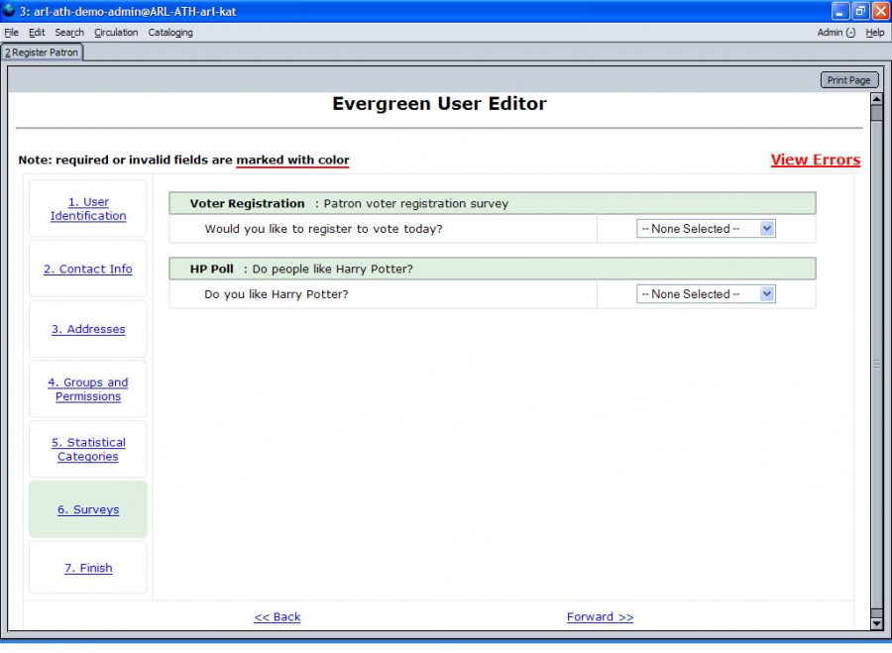Viewport: 892px width, 653px height.
Task: Open the Addresses section
Action: [88, 329]
